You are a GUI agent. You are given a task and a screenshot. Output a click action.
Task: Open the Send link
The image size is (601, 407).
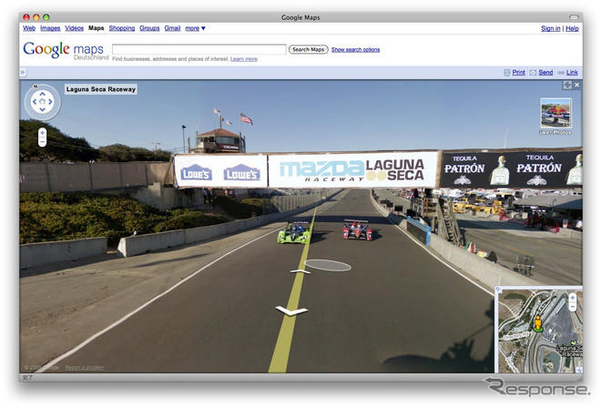click(542, 72)
